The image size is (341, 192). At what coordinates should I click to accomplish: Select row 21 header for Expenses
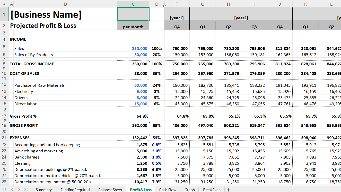4,138
